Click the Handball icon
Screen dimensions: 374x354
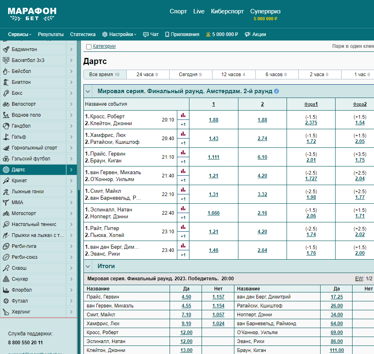tap(6, 126)
